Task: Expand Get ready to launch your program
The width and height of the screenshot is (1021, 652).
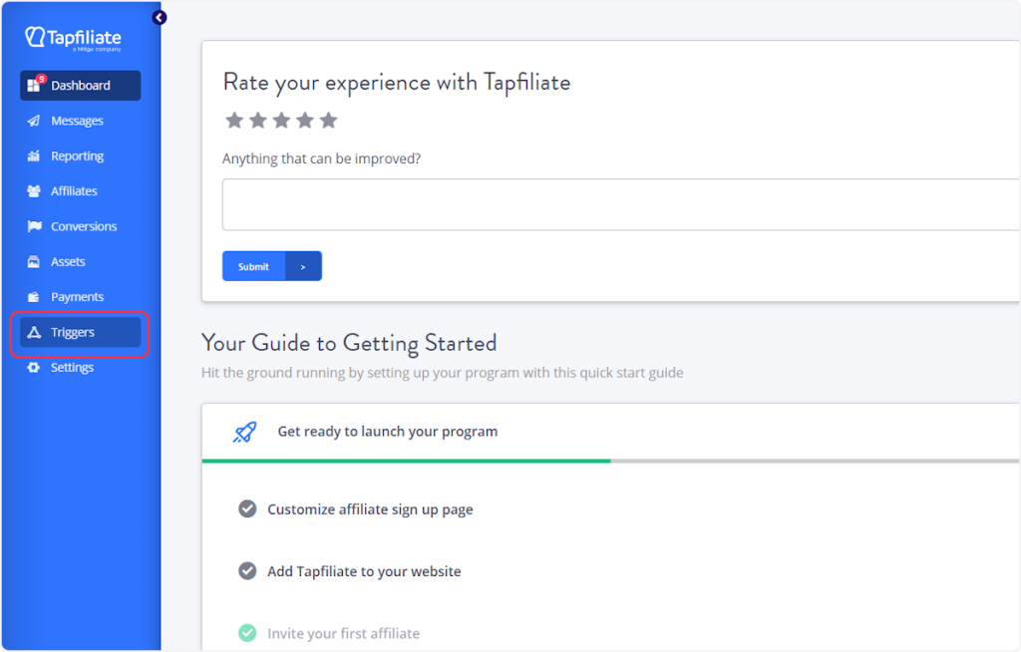Action: (x=387, y=432)
